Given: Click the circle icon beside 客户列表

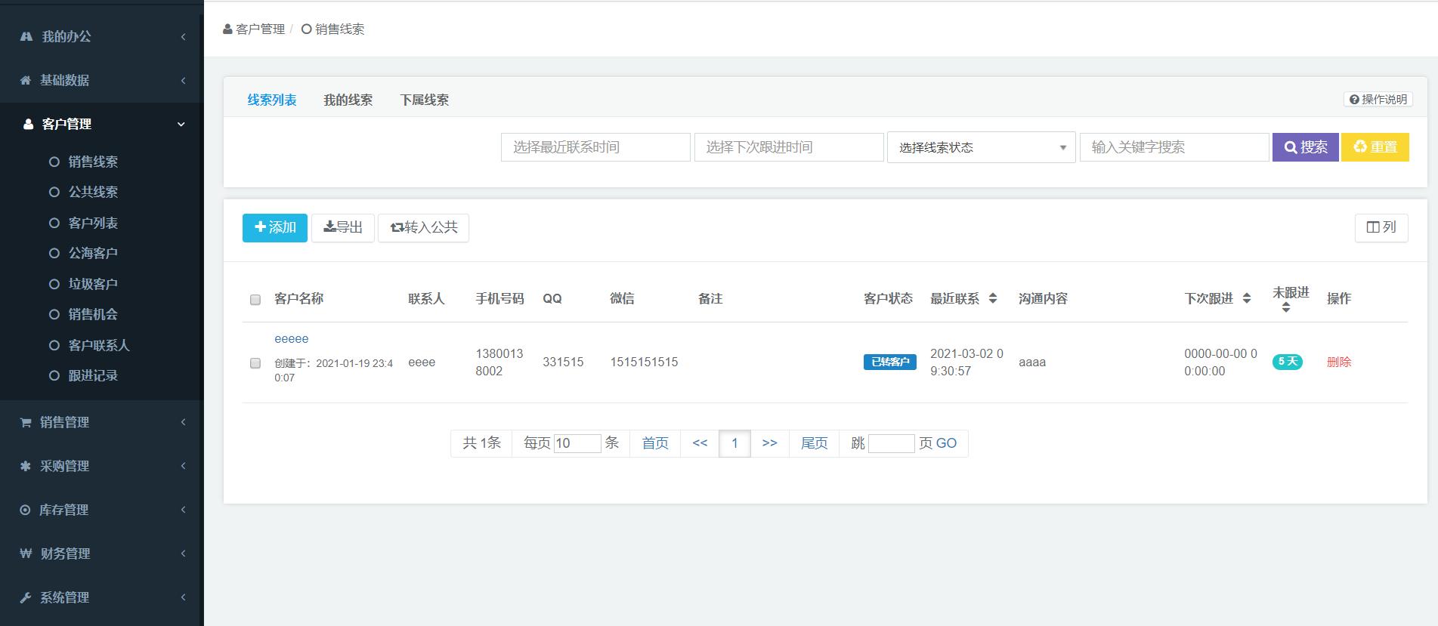Looking at the screenshot, I should pyautogui.click(x=54, y=223).
